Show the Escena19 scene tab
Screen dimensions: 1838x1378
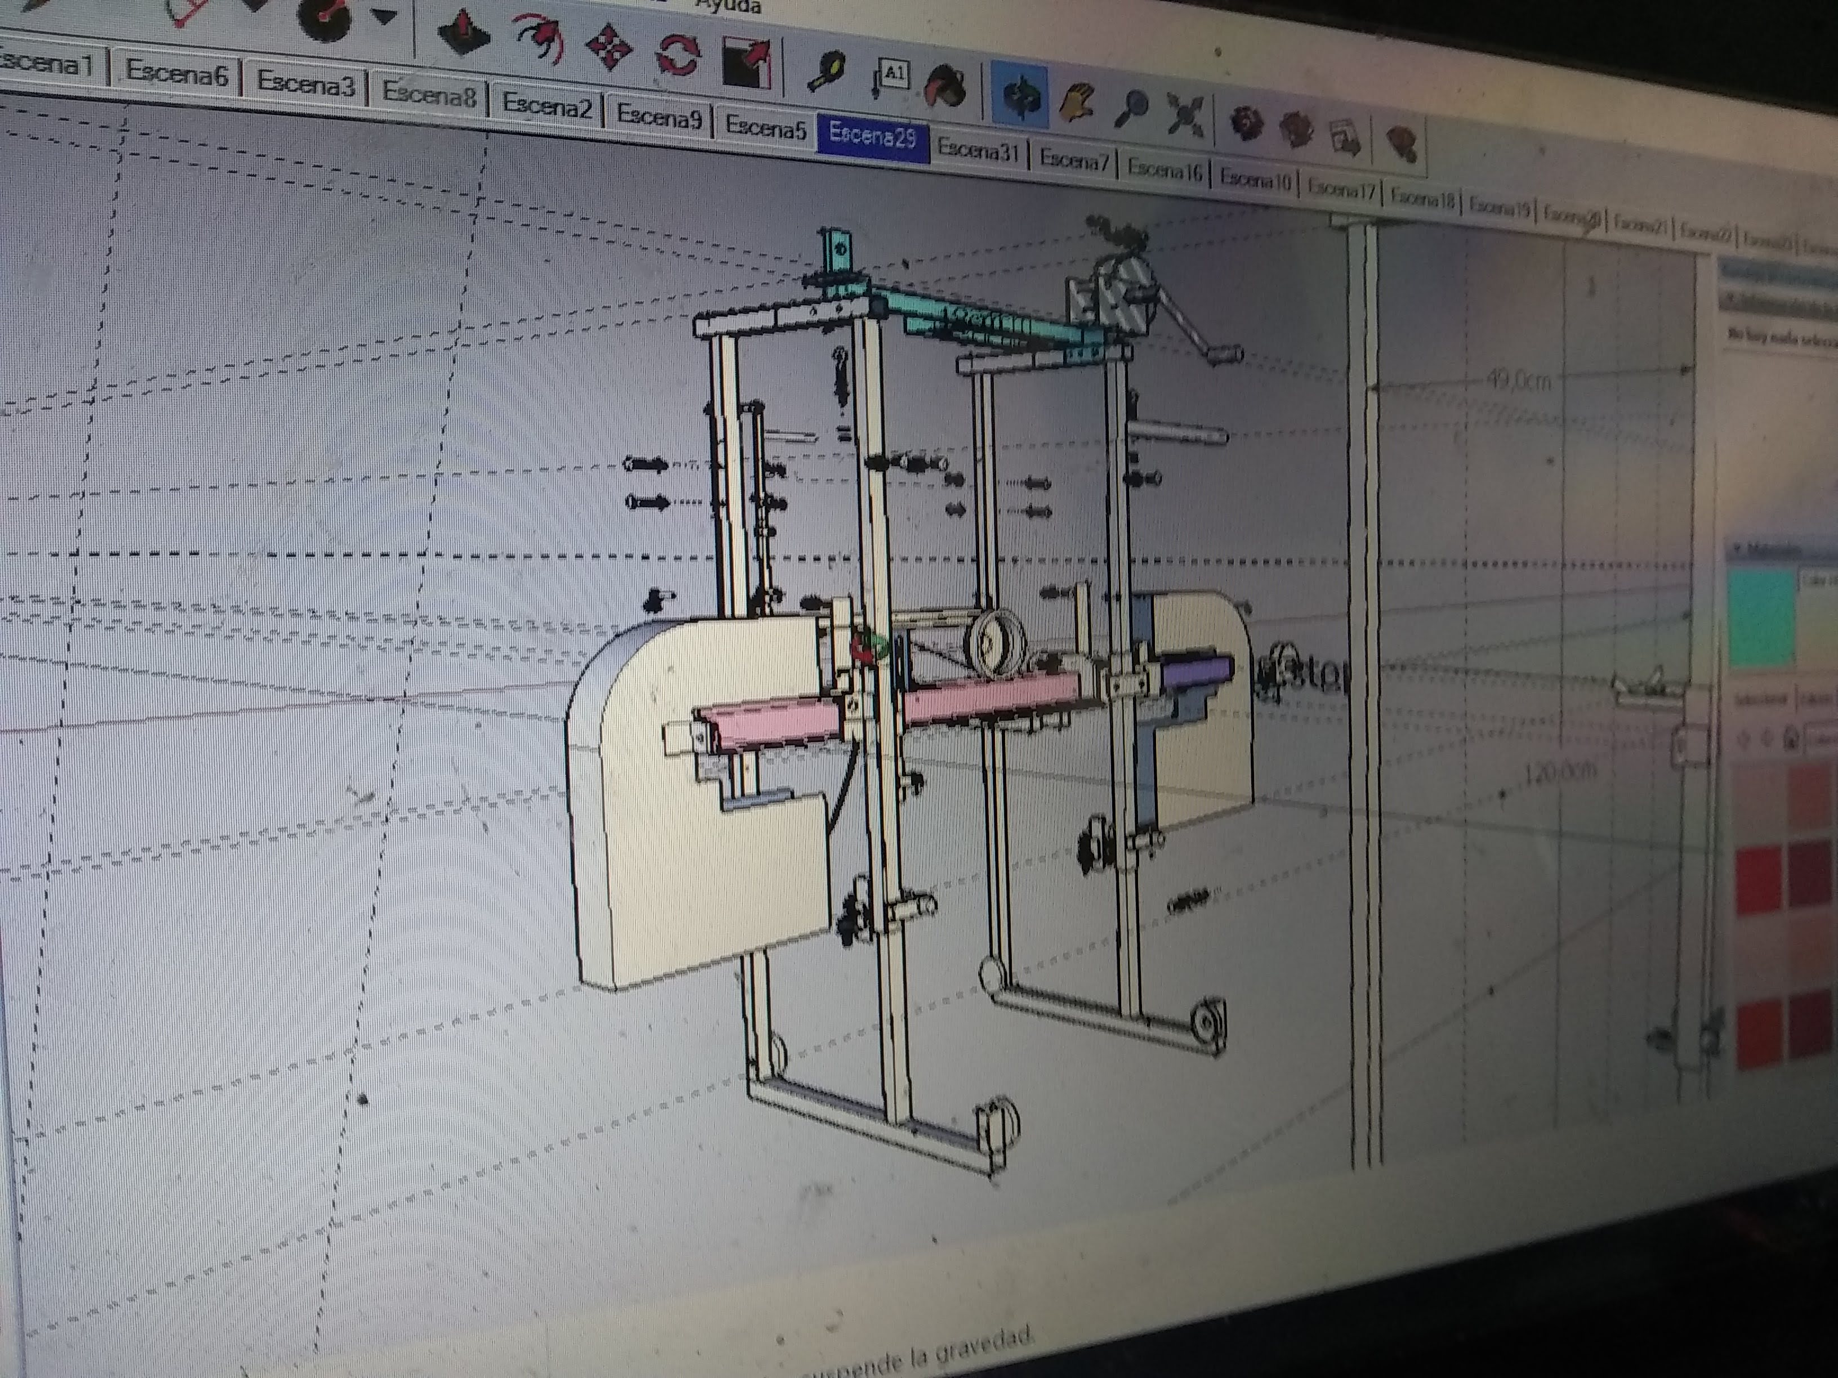click(1499, 207)
